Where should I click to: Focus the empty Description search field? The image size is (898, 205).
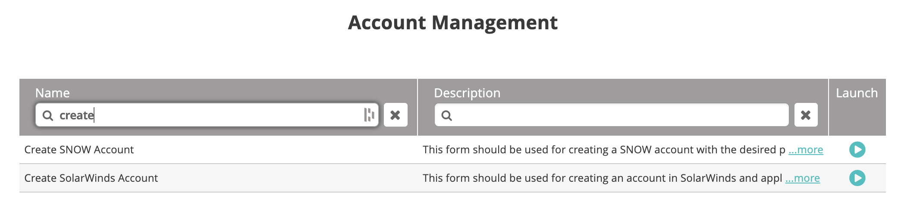tap(612, 115)
